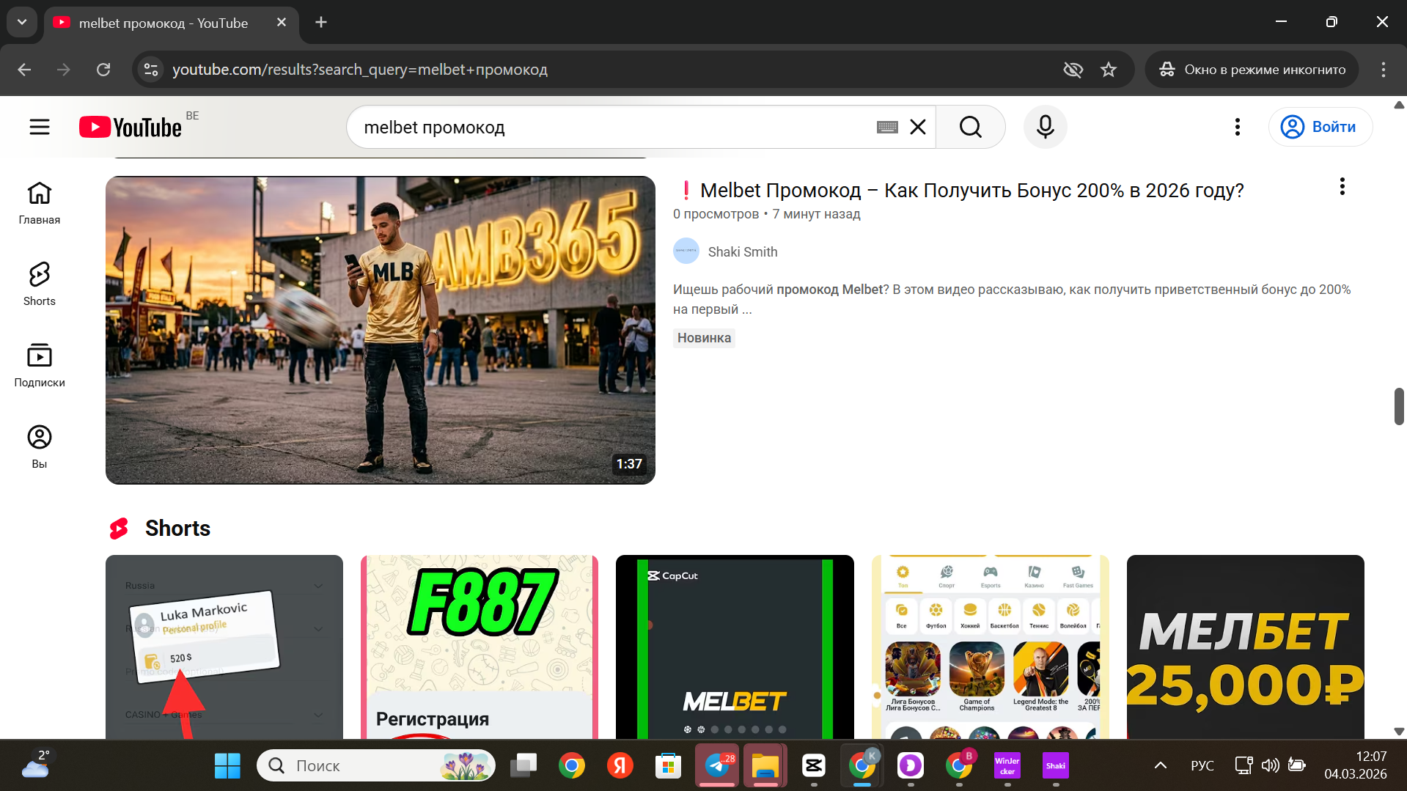Image resolution: width=1407 pixels, height=791 pixels.
Task: View site information icon in address bar
Action: coord(151,70)
